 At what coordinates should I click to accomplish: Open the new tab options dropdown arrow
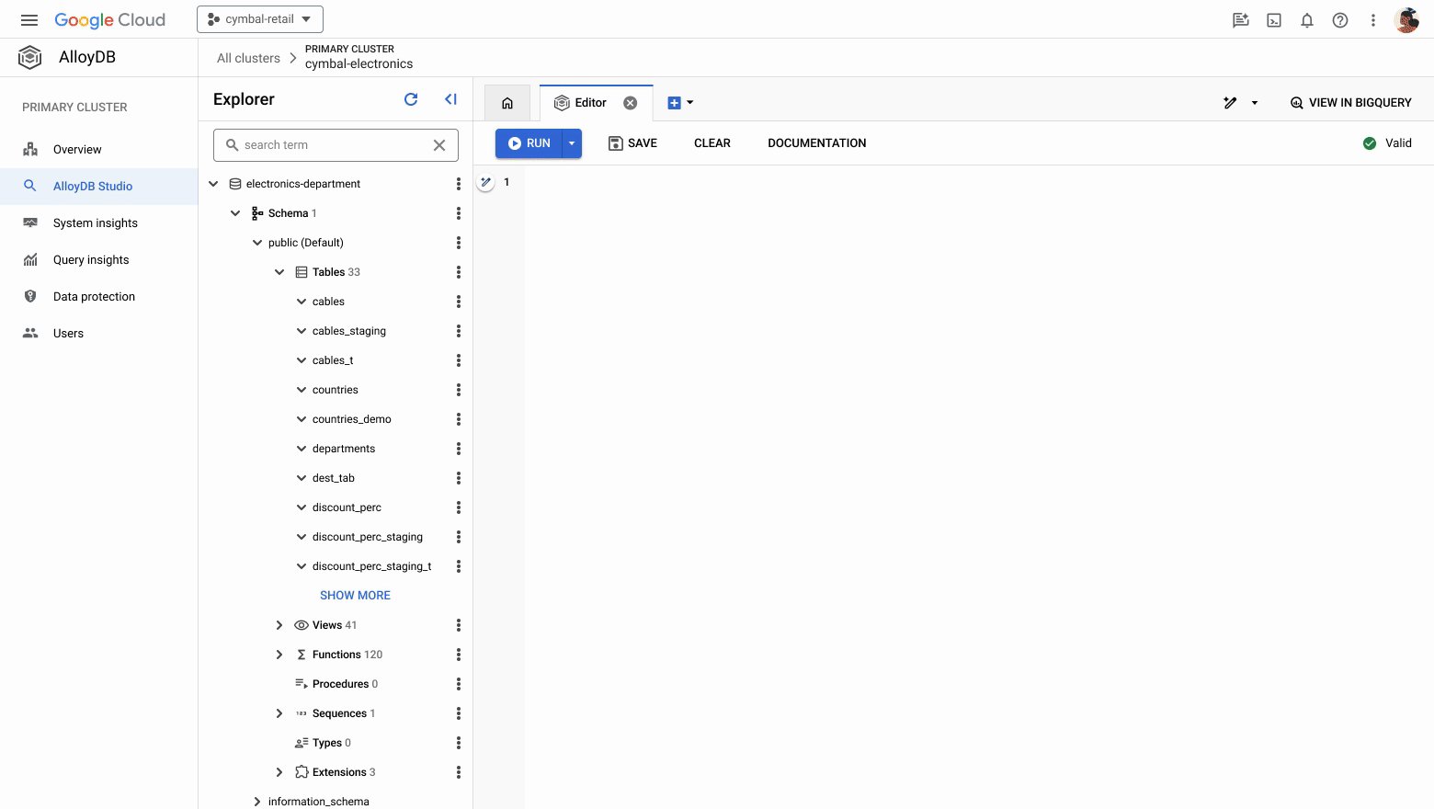[690, 103]
